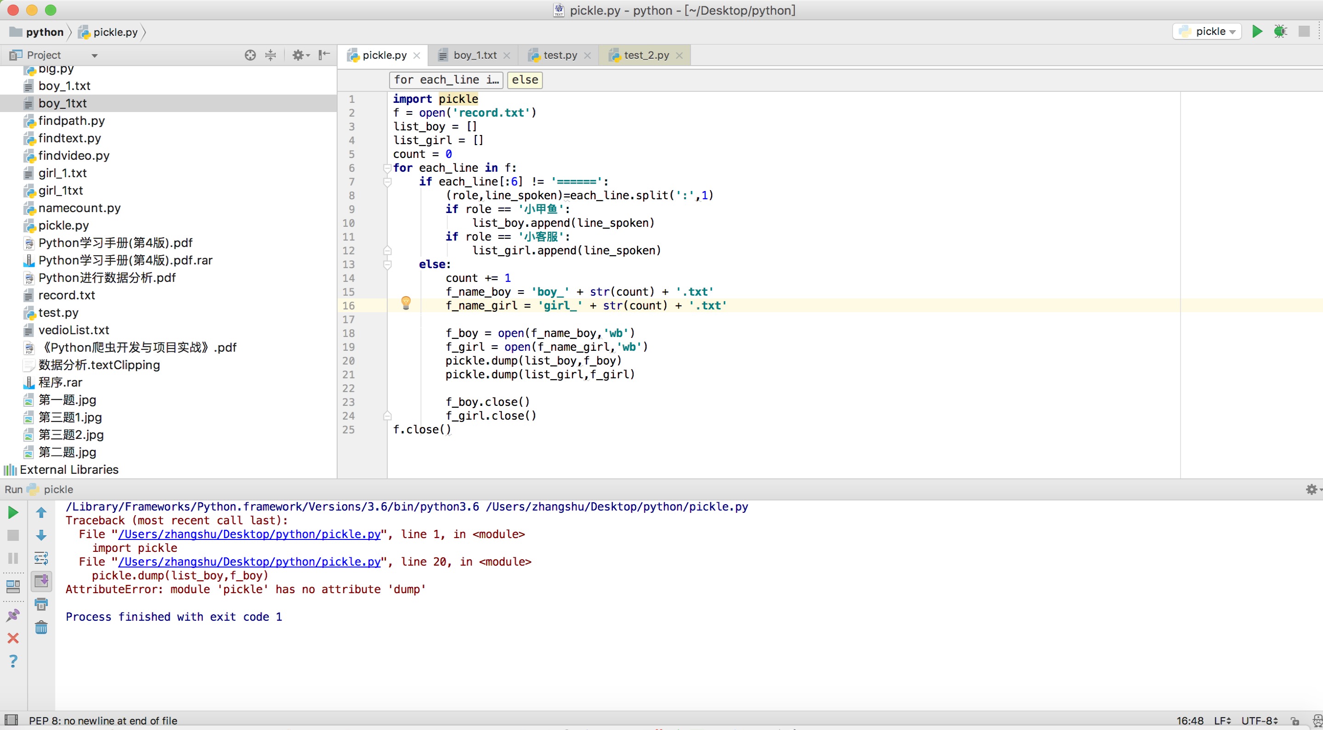Click the rerun arrow in Run panel

click(13, 512)
